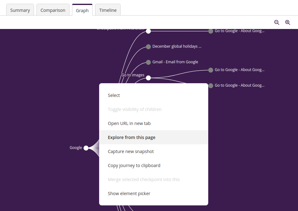Switch to the Summary tab
Viewport: 298px width, 211px height.
click(x=20, y=10)
